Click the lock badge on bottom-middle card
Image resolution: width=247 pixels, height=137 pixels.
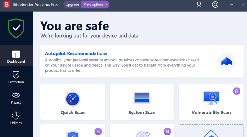(167, 132)
